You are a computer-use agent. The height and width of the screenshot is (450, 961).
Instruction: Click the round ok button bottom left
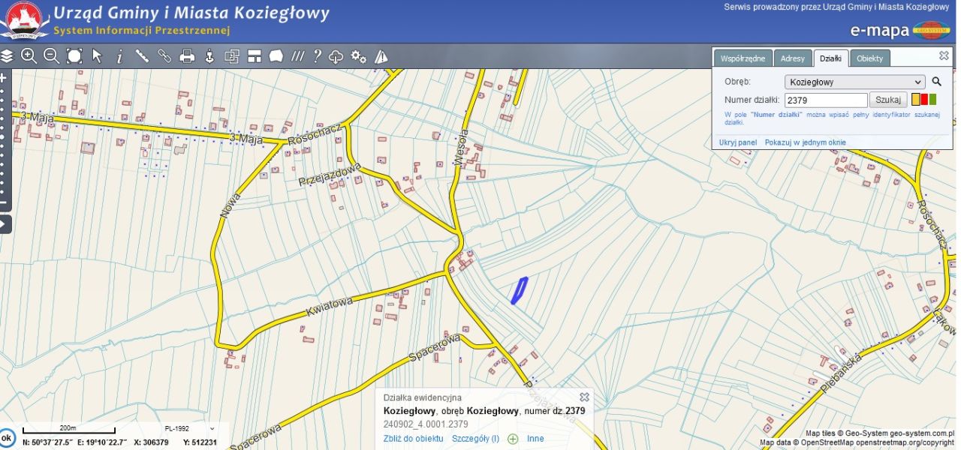click(x=7, y=438)
